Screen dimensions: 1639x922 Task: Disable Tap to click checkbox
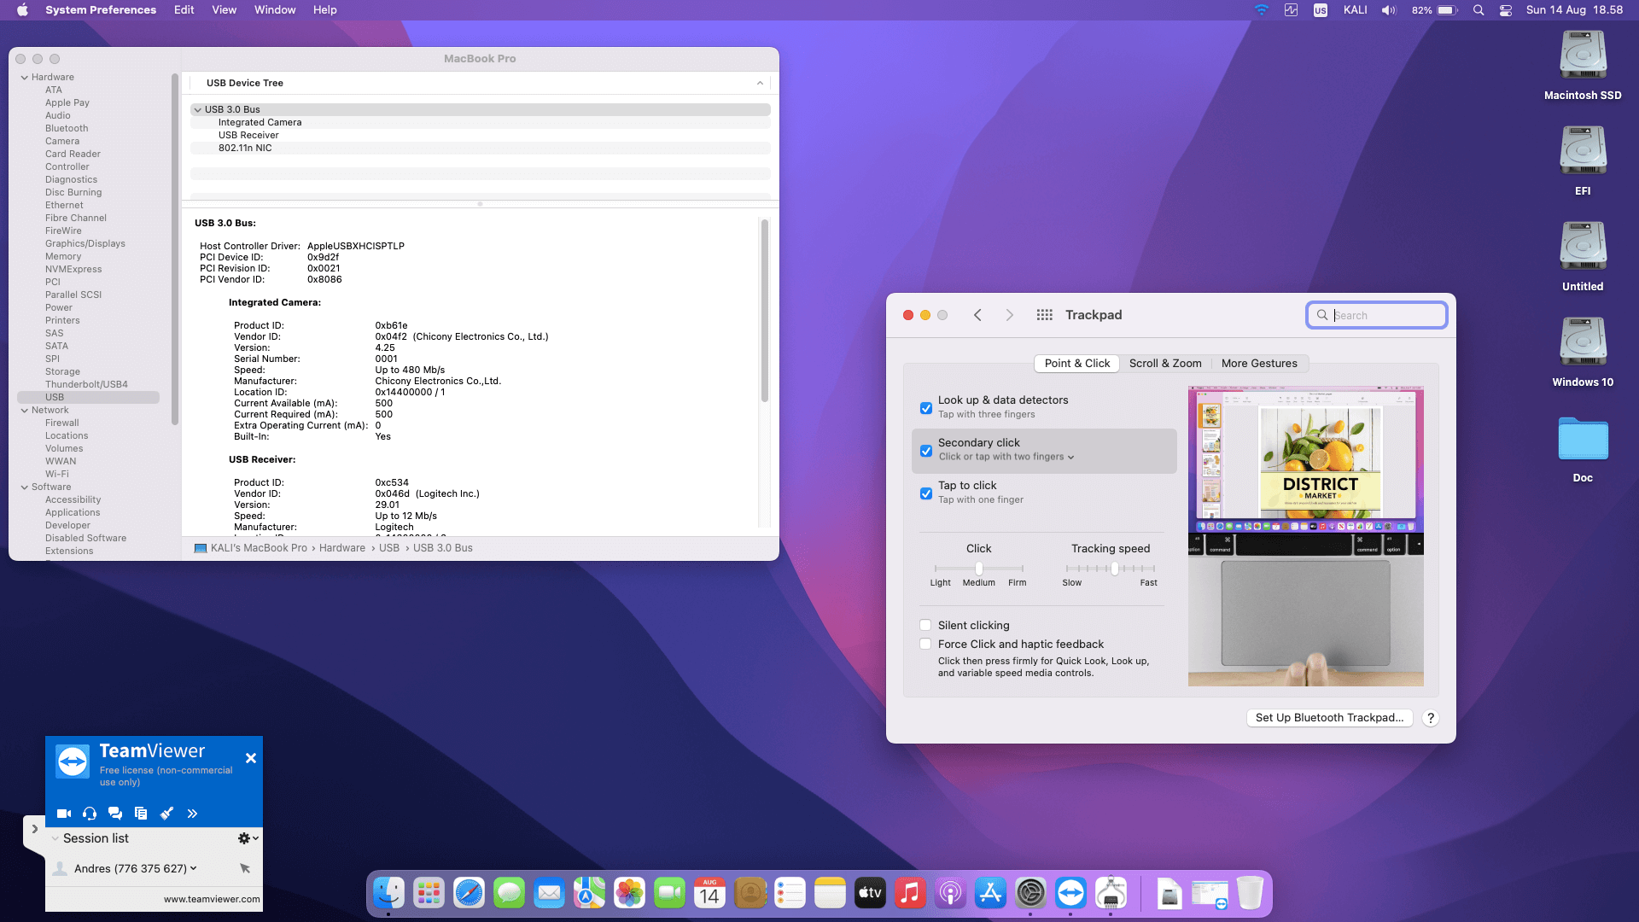(x=926, y=493)
